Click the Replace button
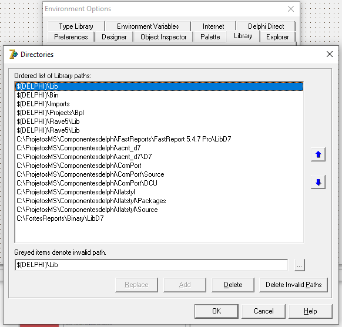The width and height of the screenshot is (342, 327). pos(136,285)
